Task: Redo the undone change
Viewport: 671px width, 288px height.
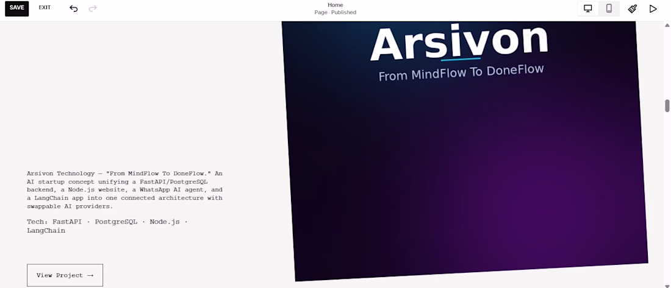Action: click(93, 9)
